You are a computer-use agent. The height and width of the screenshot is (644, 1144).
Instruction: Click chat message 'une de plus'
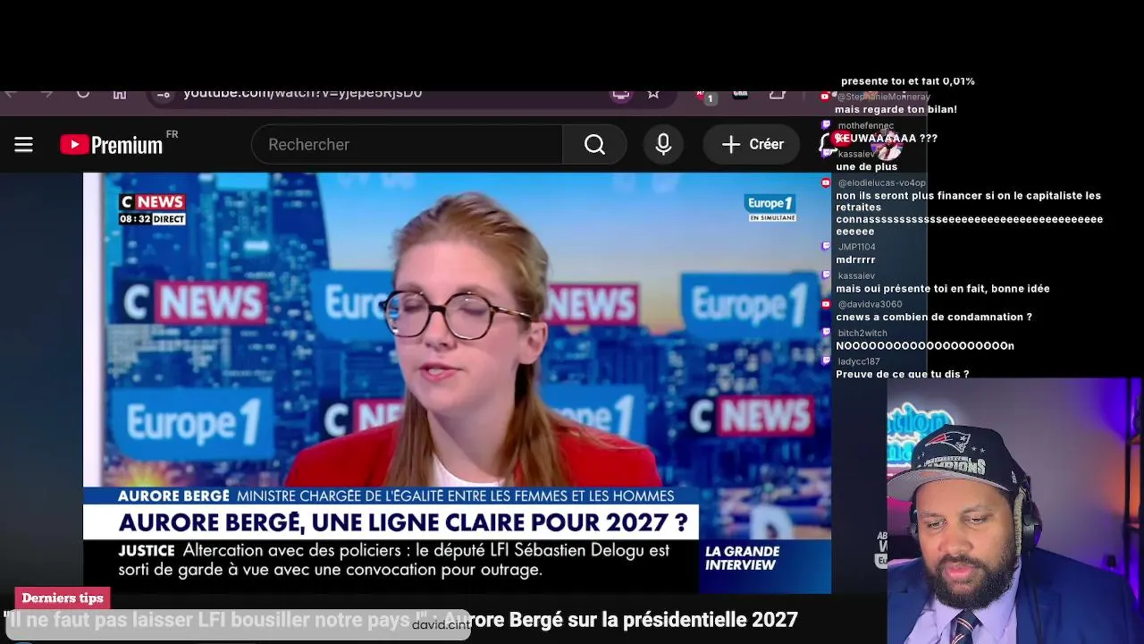click(x=867, y=167)
